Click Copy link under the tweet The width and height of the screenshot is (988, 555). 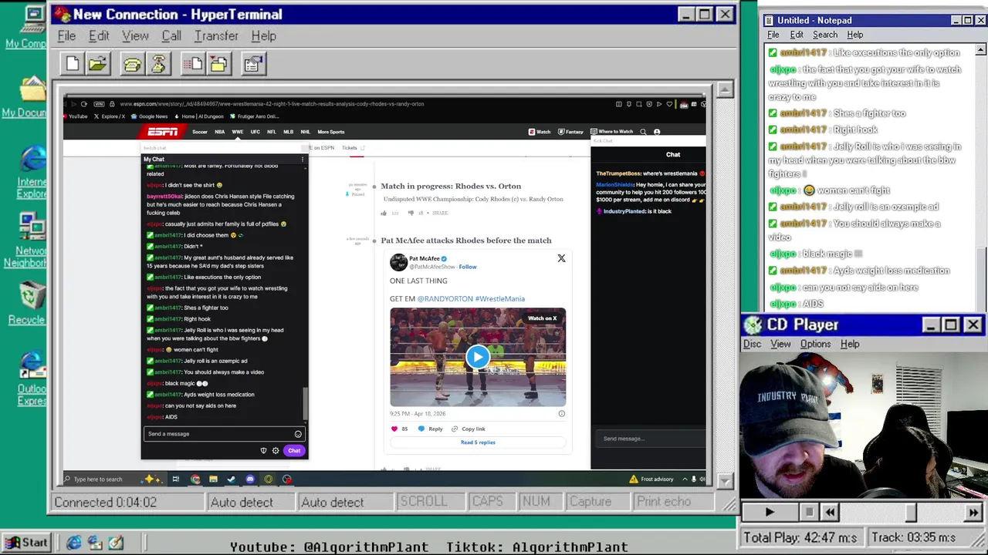[468, 429]
